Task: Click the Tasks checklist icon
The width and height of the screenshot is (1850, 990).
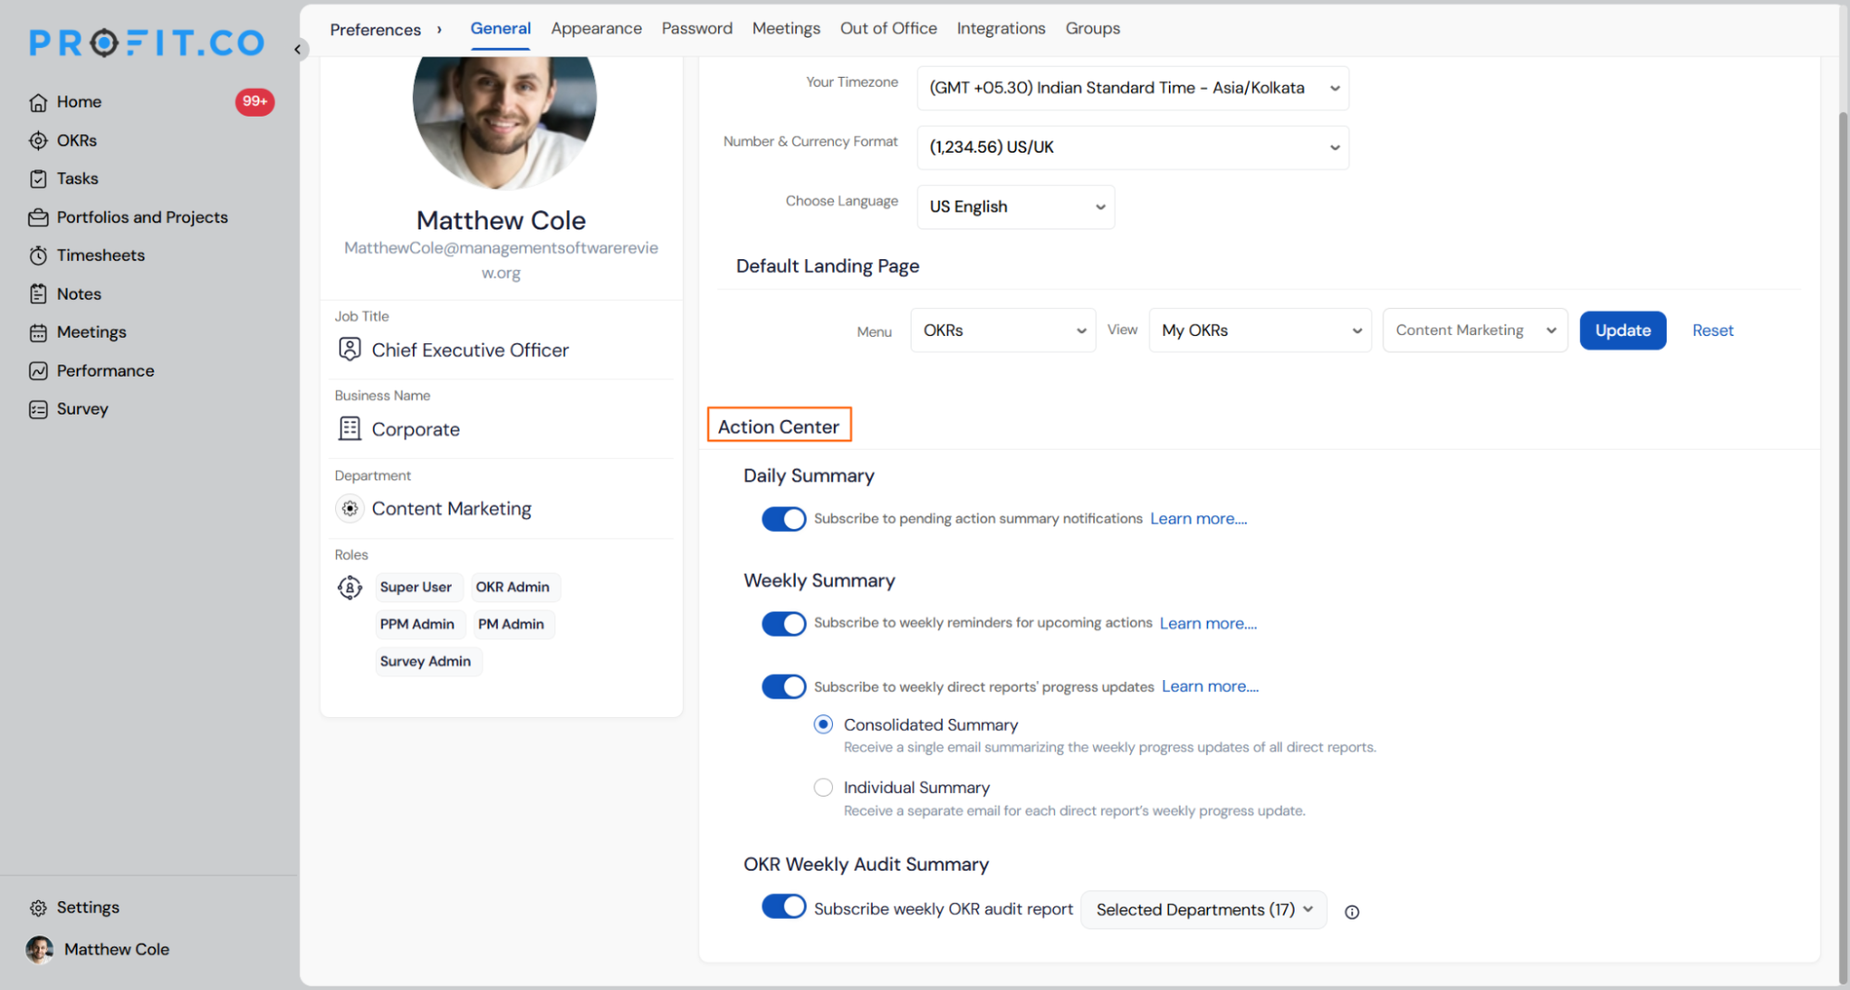Action: pyautogui.click(x=38, y=179)
